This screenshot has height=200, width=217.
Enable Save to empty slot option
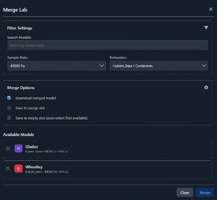(x=9, y=118)
